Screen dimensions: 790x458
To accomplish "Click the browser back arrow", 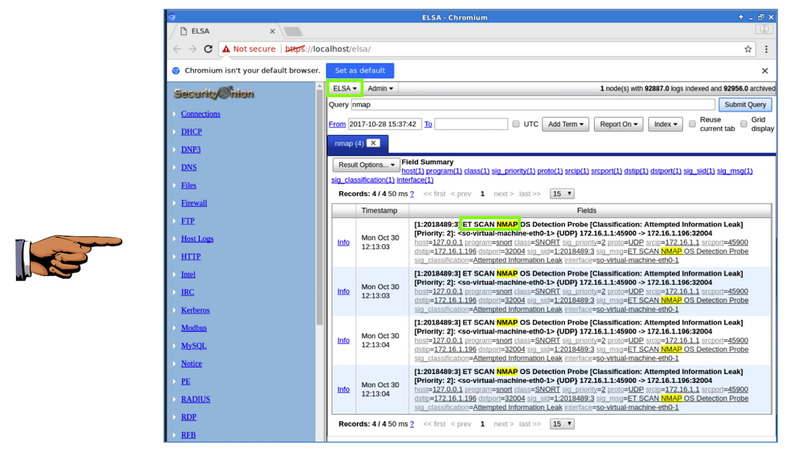I will [176, 49].
